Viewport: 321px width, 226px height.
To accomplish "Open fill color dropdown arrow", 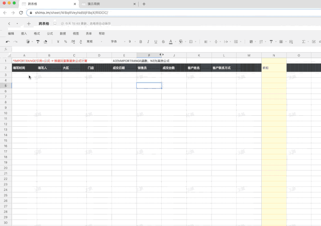I will tap(185, 42).
